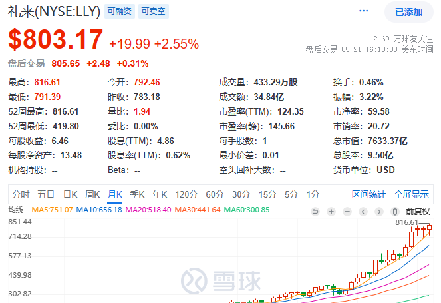Switch to the 120分 chart tab

tap(186, 194)
